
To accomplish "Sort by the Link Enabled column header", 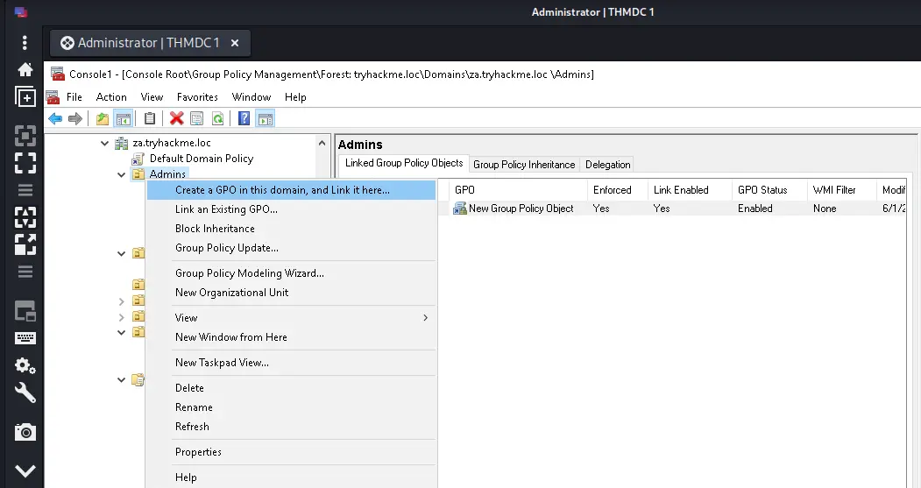I will coord(690,190).
